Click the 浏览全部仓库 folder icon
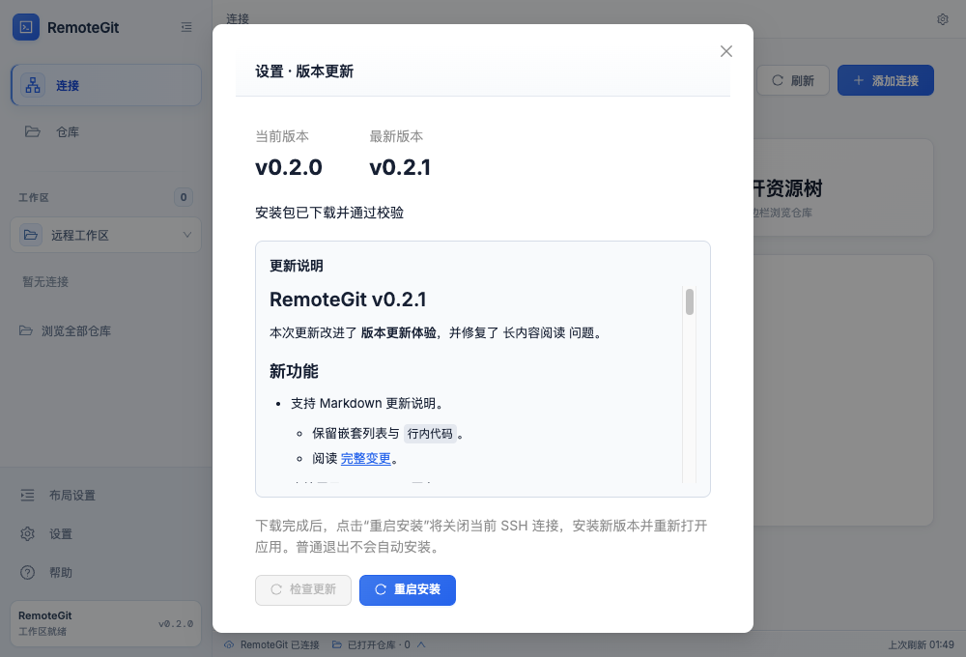This screenshot has height=657, width=966. pyautogui.click(x=25, y=331)
